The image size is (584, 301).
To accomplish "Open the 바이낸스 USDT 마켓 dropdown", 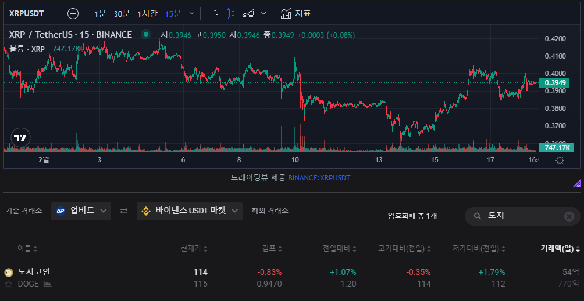I will pyautogui.click(x=190, y=211).
